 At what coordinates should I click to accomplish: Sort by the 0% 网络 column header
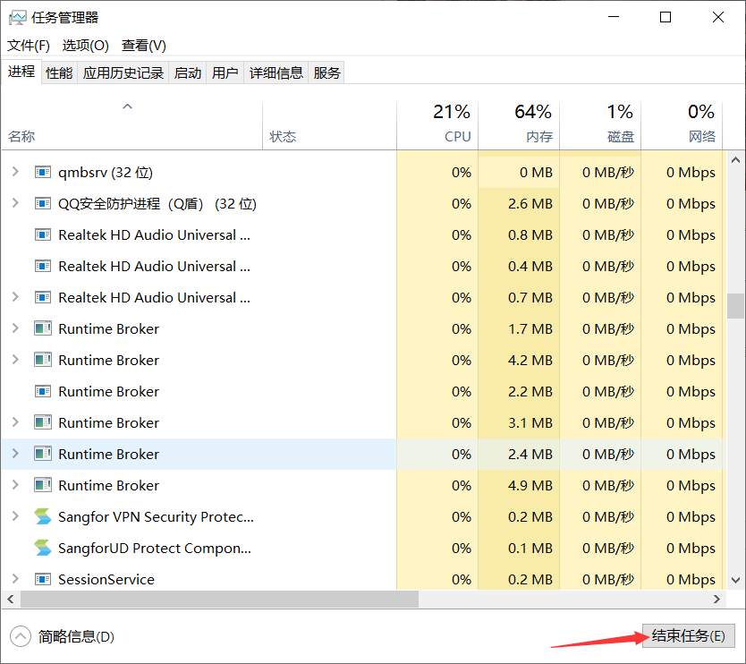682,125
